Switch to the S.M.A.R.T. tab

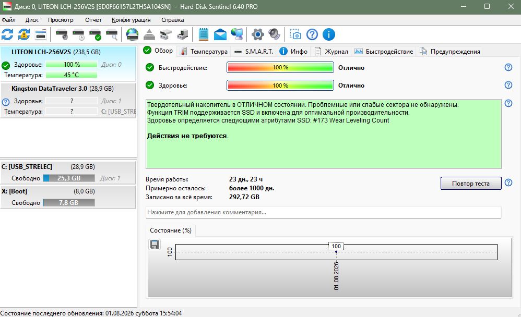(x=254, y=52)
